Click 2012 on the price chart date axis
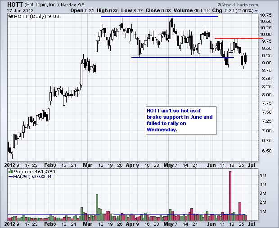 click(9, 165)
